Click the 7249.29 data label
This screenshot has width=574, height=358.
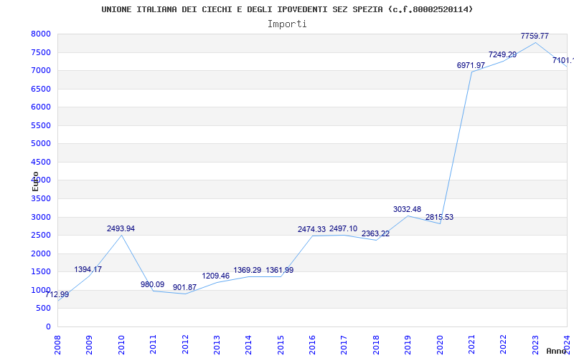point(502,55)
